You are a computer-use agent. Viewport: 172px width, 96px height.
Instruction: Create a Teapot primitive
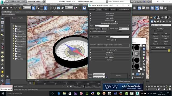(156, 44)
